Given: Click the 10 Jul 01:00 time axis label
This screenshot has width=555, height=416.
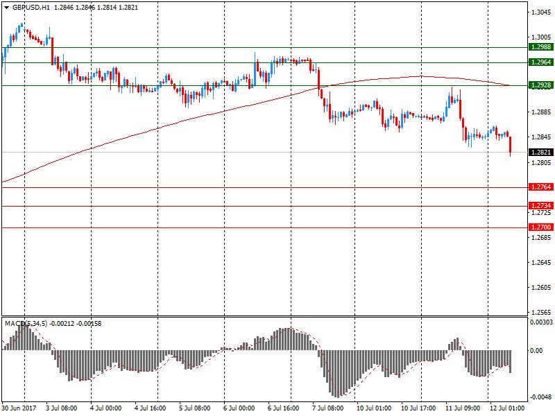Looking at the screenshot, I should coord(374,408).
